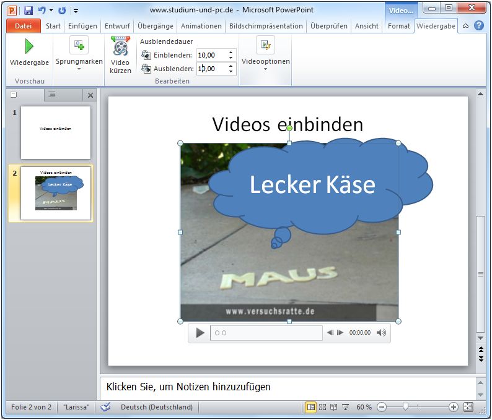Screen dimensions: 492x420
Task: Click the zoom slider handle
Action: (405, 407)
